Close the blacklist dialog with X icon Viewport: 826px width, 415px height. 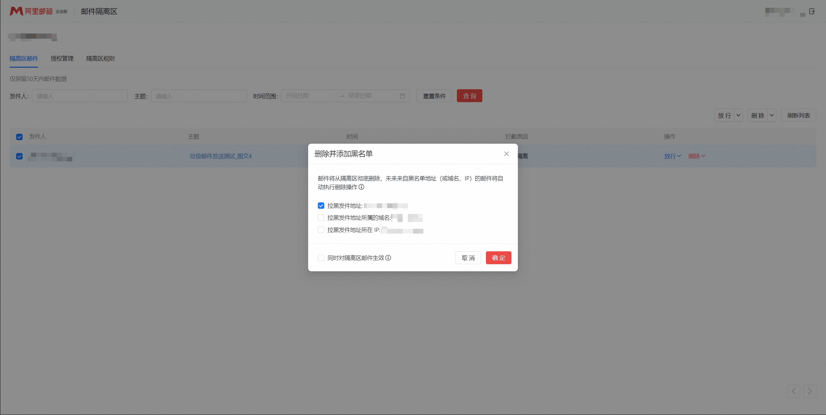click(507, 154)
